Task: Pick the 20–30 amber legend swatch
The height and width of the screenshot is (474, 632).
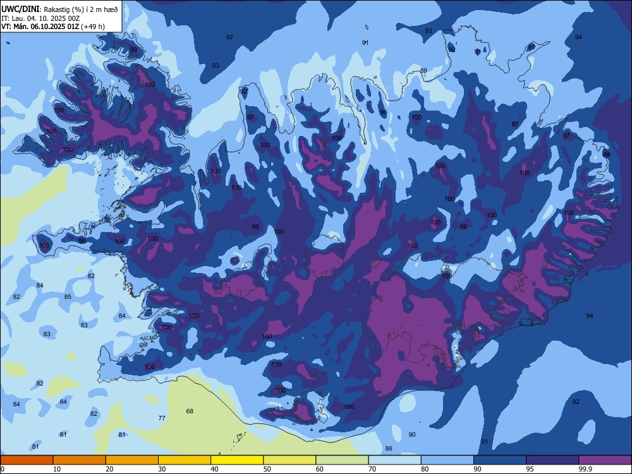Action: tap(132, 460)
